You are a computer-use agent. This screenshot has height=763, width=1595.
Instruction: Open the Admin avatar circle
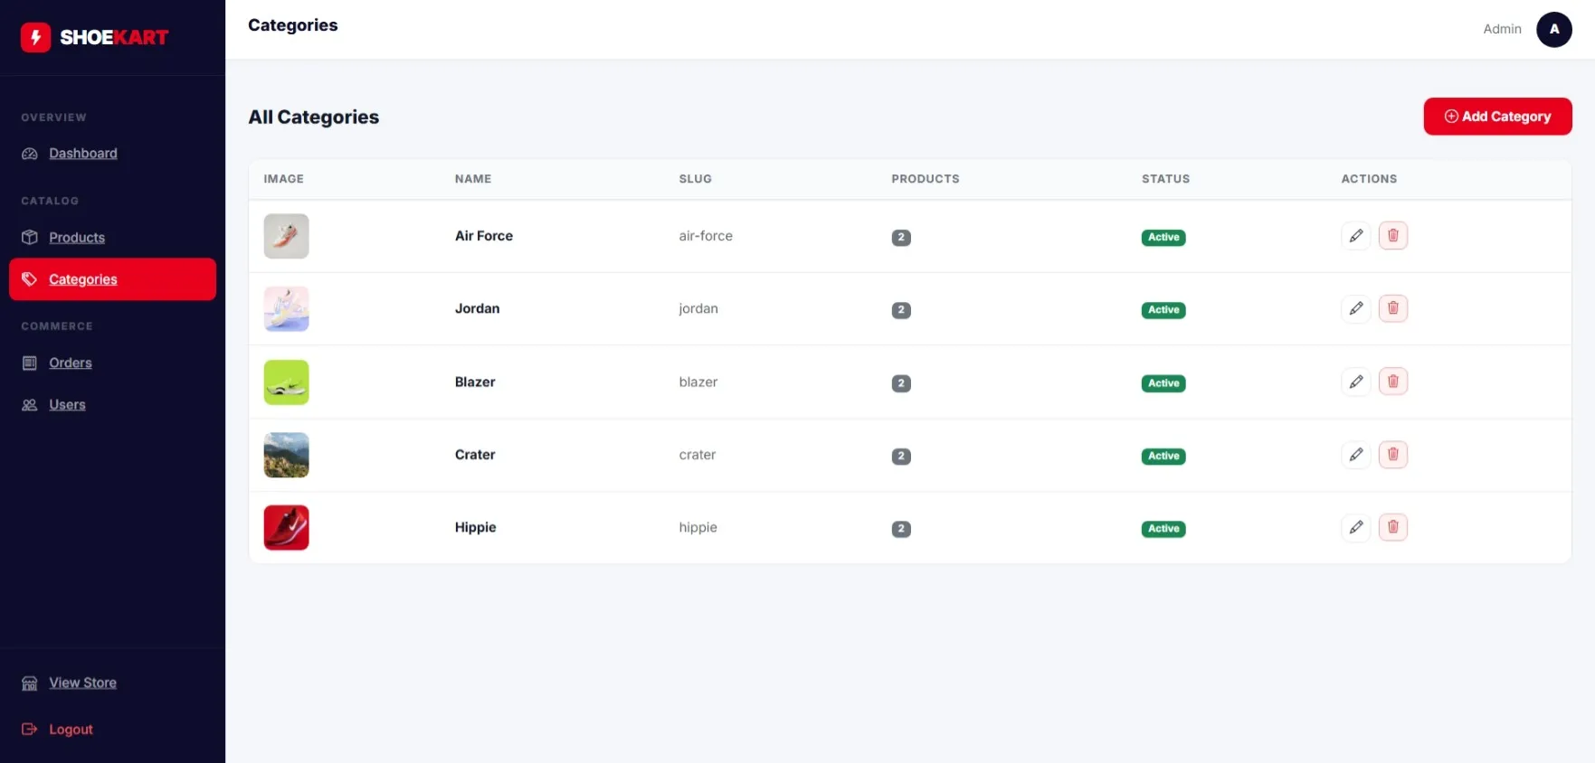coord(1553,29)
